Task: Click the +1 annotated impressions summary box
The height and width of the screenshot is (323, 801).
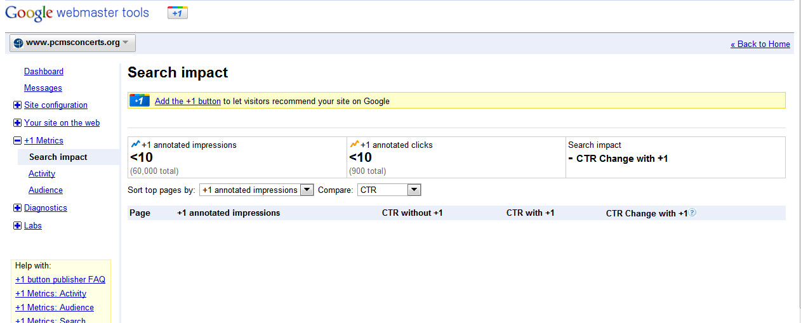Action: click(237, 157)
